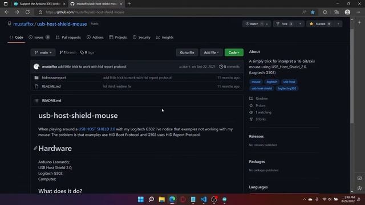Select the Code tab
365x205 pixels.
(17, 38)
